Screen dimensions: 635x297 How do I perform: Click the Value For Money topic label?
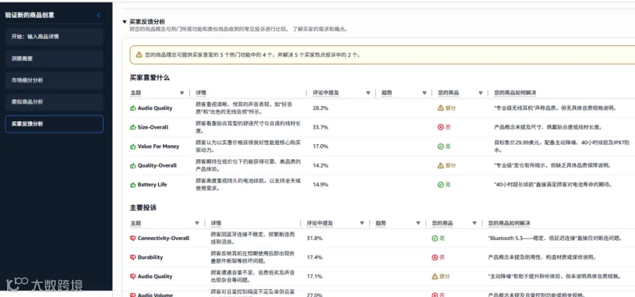click(x=158, y=146)
